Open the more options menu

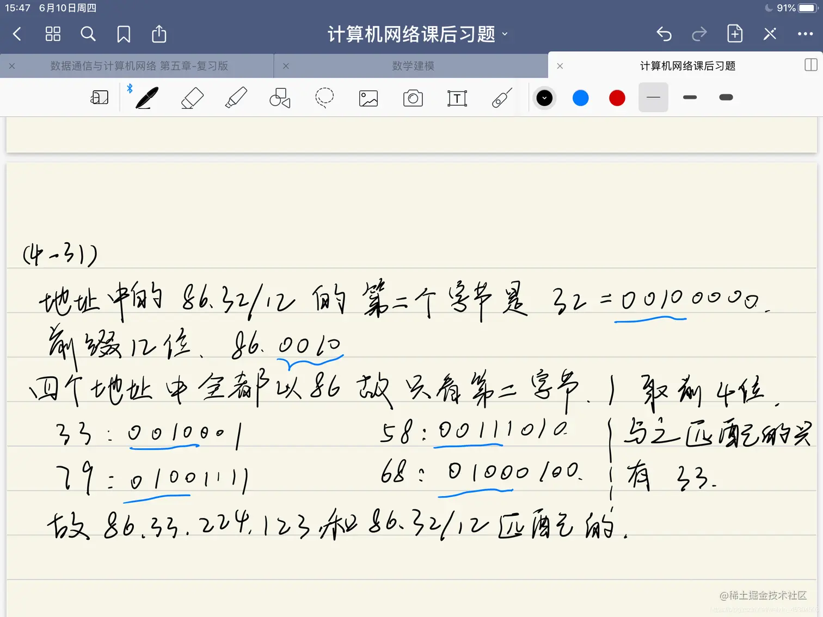804,34
